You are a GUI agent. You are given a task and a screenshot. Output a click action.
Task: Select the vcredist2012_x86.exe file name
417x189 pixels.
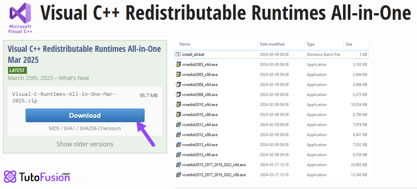pos(200,134)
